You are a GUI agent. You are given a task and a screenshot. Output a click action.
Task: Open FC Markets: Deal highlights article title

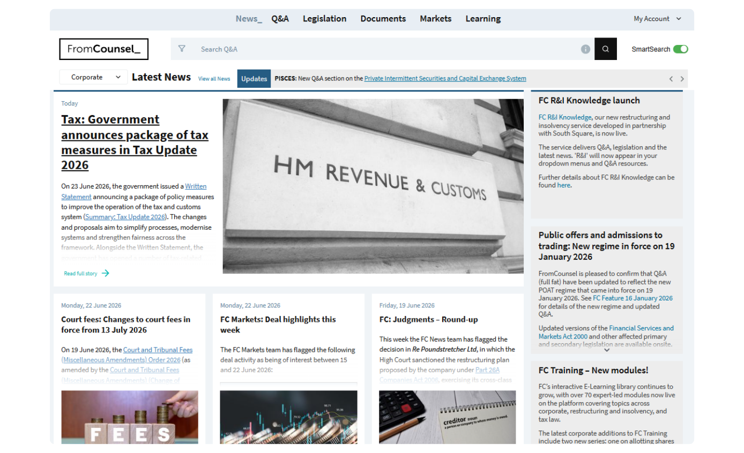(278, 324)
